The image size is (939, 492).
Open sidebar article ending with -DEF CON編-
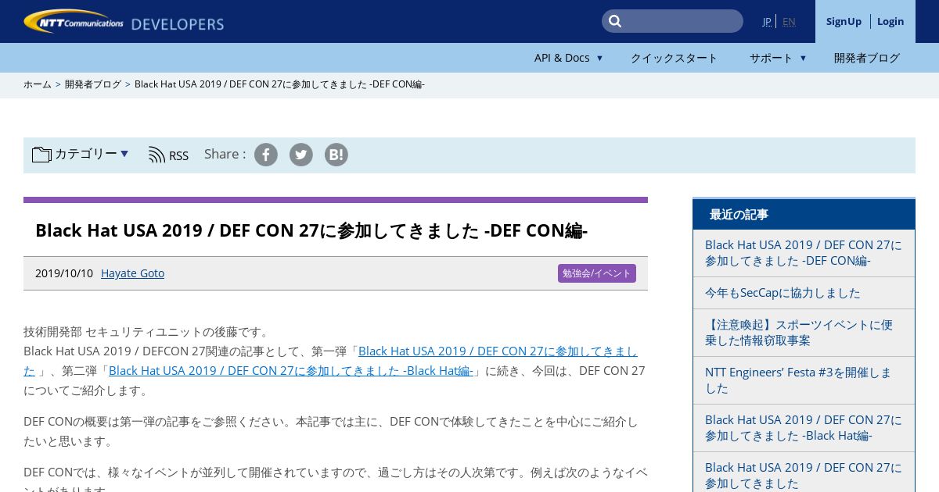pos(804,253)
